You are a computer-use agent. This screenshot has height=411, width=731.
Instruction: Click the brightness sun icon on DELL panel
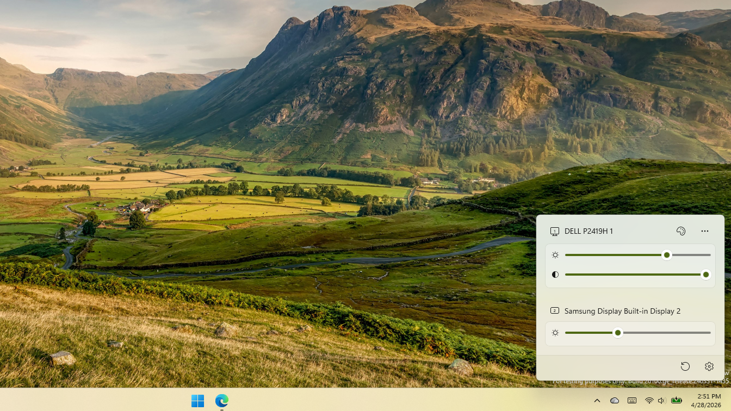pos(555,254)
